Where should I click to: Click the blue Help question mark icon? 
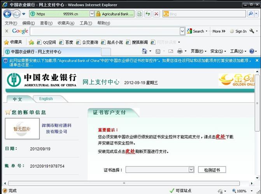(x=252, y=51)
